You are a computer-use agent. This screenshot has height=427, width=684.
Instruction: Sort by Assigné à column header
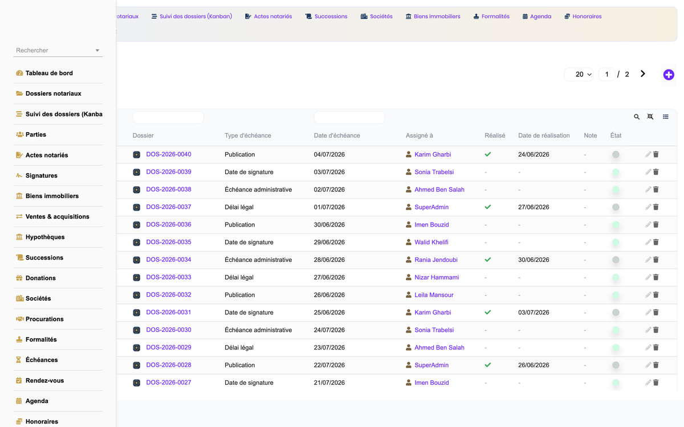tap(420, 136)
